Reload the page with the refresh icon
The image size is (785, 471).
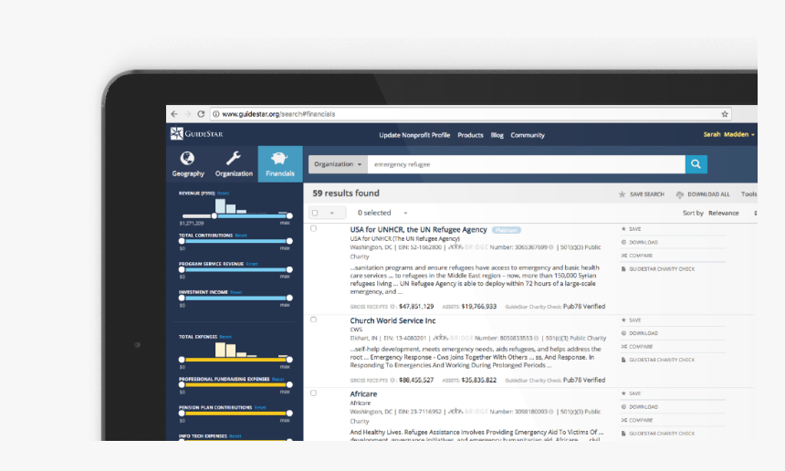[x=201, y=114]
